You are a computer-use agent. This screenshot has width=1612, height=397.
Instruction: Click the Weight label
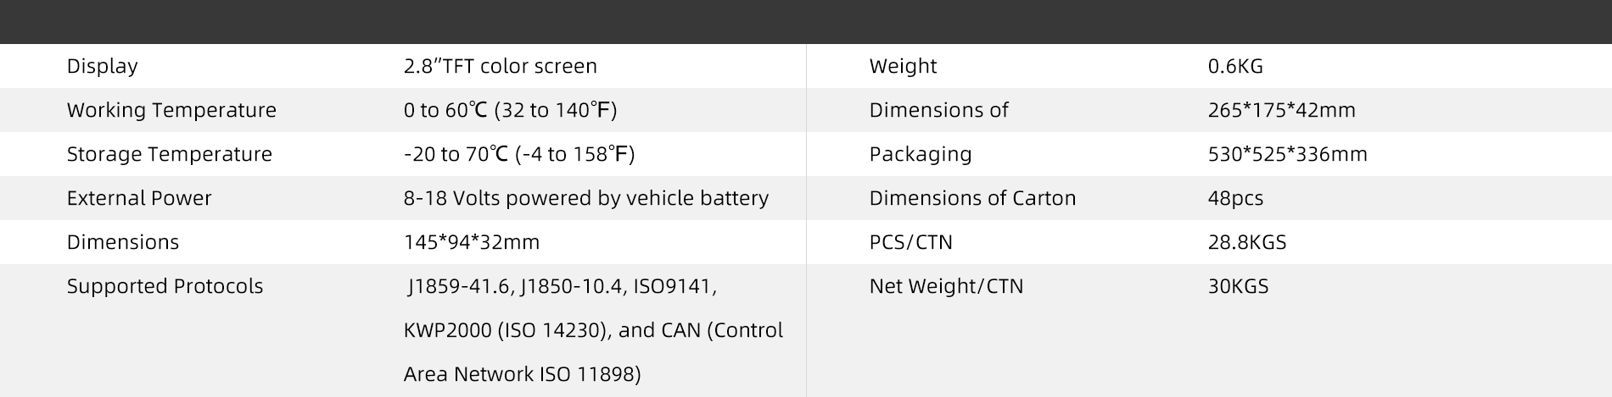[903, 66]
